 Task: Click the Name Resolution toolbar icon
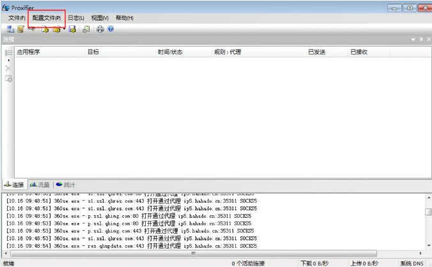click(x=32, y=28)
